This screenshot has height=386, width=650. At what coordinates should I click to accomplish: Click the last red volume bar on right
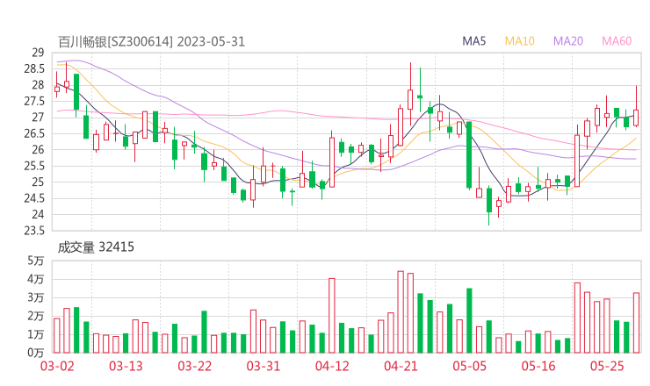click(636, 323)
